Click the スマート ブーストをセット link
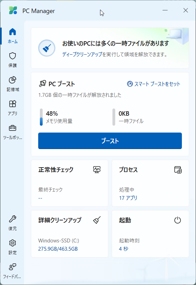 [154, 84]
